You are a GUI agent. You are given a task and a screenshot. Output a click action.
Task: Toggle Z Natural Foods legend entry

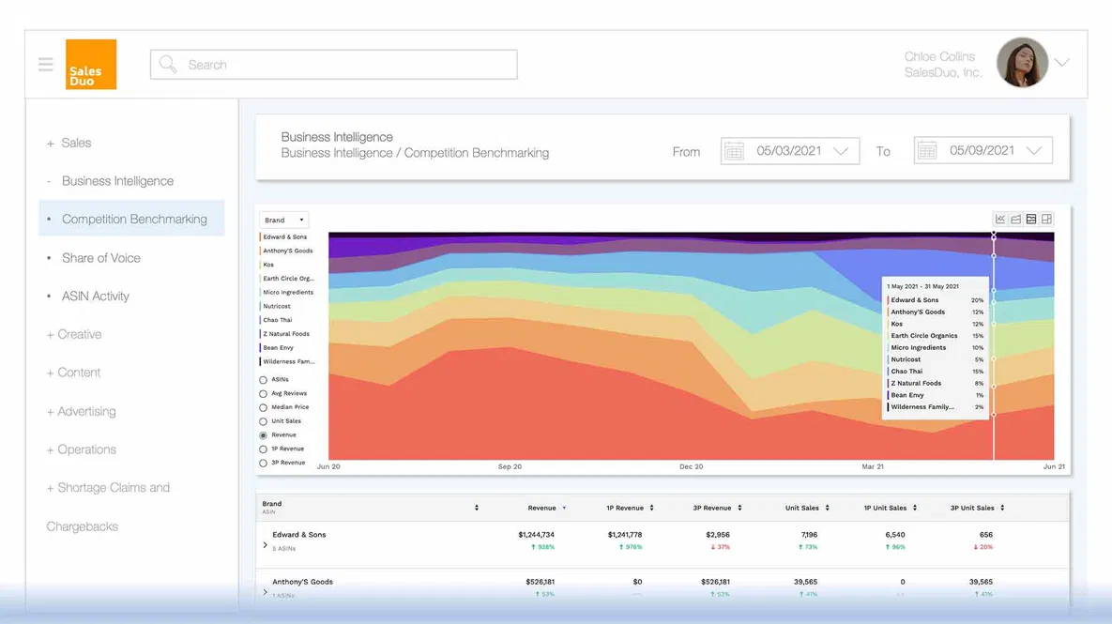(285, 334)
